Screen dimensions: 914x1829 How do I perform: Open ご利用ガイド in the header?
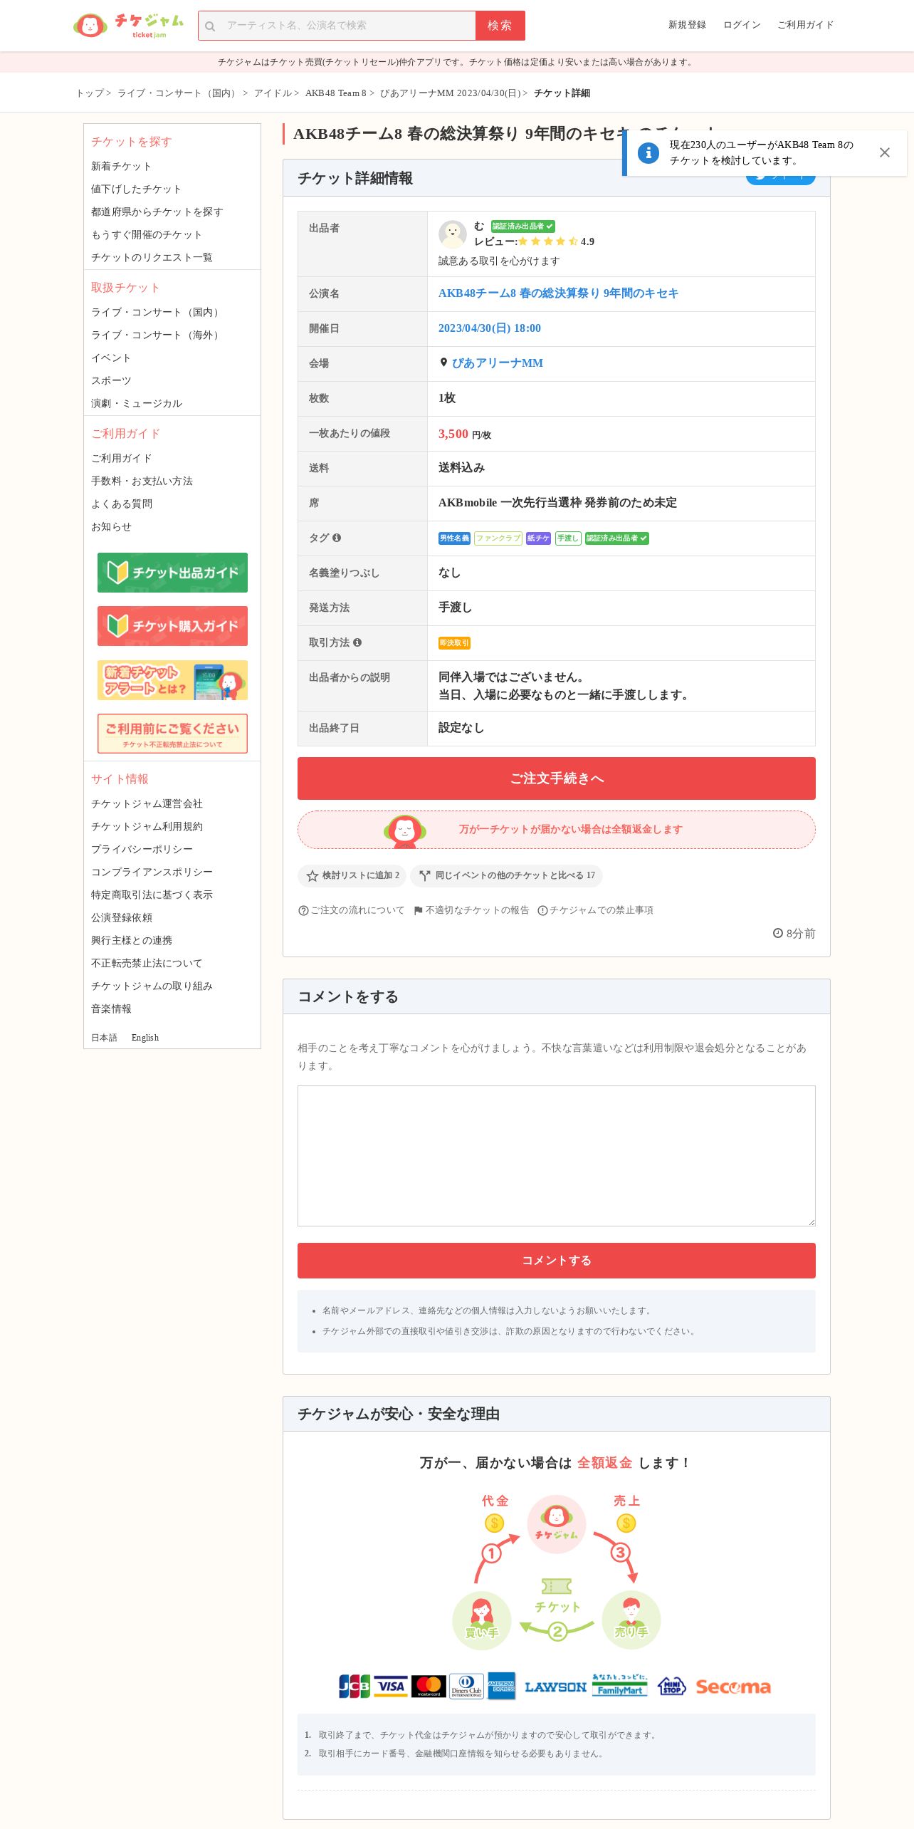pyautogui.click(x=805, y=25)
